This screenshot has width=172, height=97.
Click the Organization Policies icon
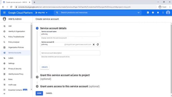pos(4,47)
